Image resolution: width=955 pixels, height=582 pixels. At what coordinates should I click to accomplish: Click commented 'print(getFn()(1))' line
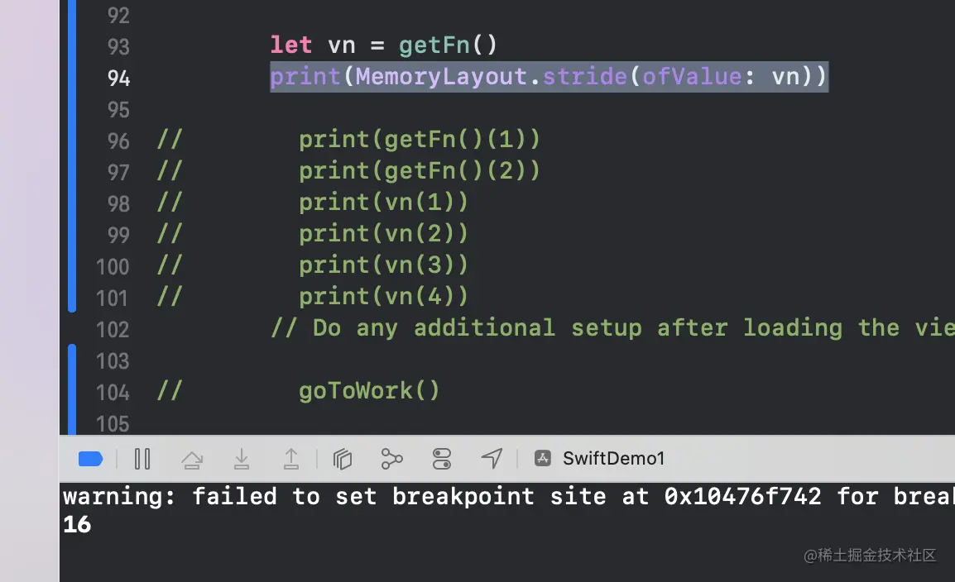pos(420,140)
